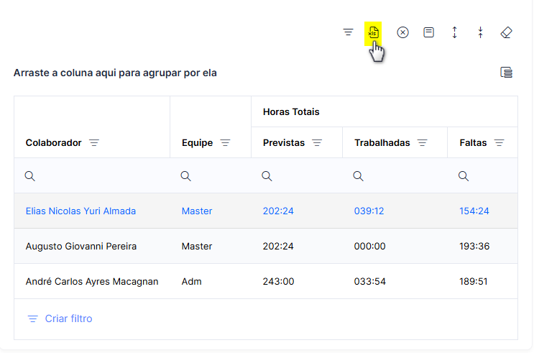Viewport: 534px width, 353px height.
Task: Export table to XLS file
Action: click(x=373, y=32)
